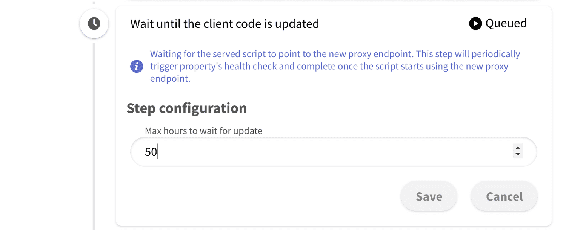Save the step configuration

429,196
